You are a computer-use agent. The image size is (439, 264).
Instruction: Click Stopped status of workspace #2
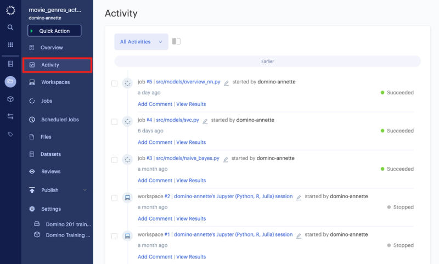[x=400, y=207]
